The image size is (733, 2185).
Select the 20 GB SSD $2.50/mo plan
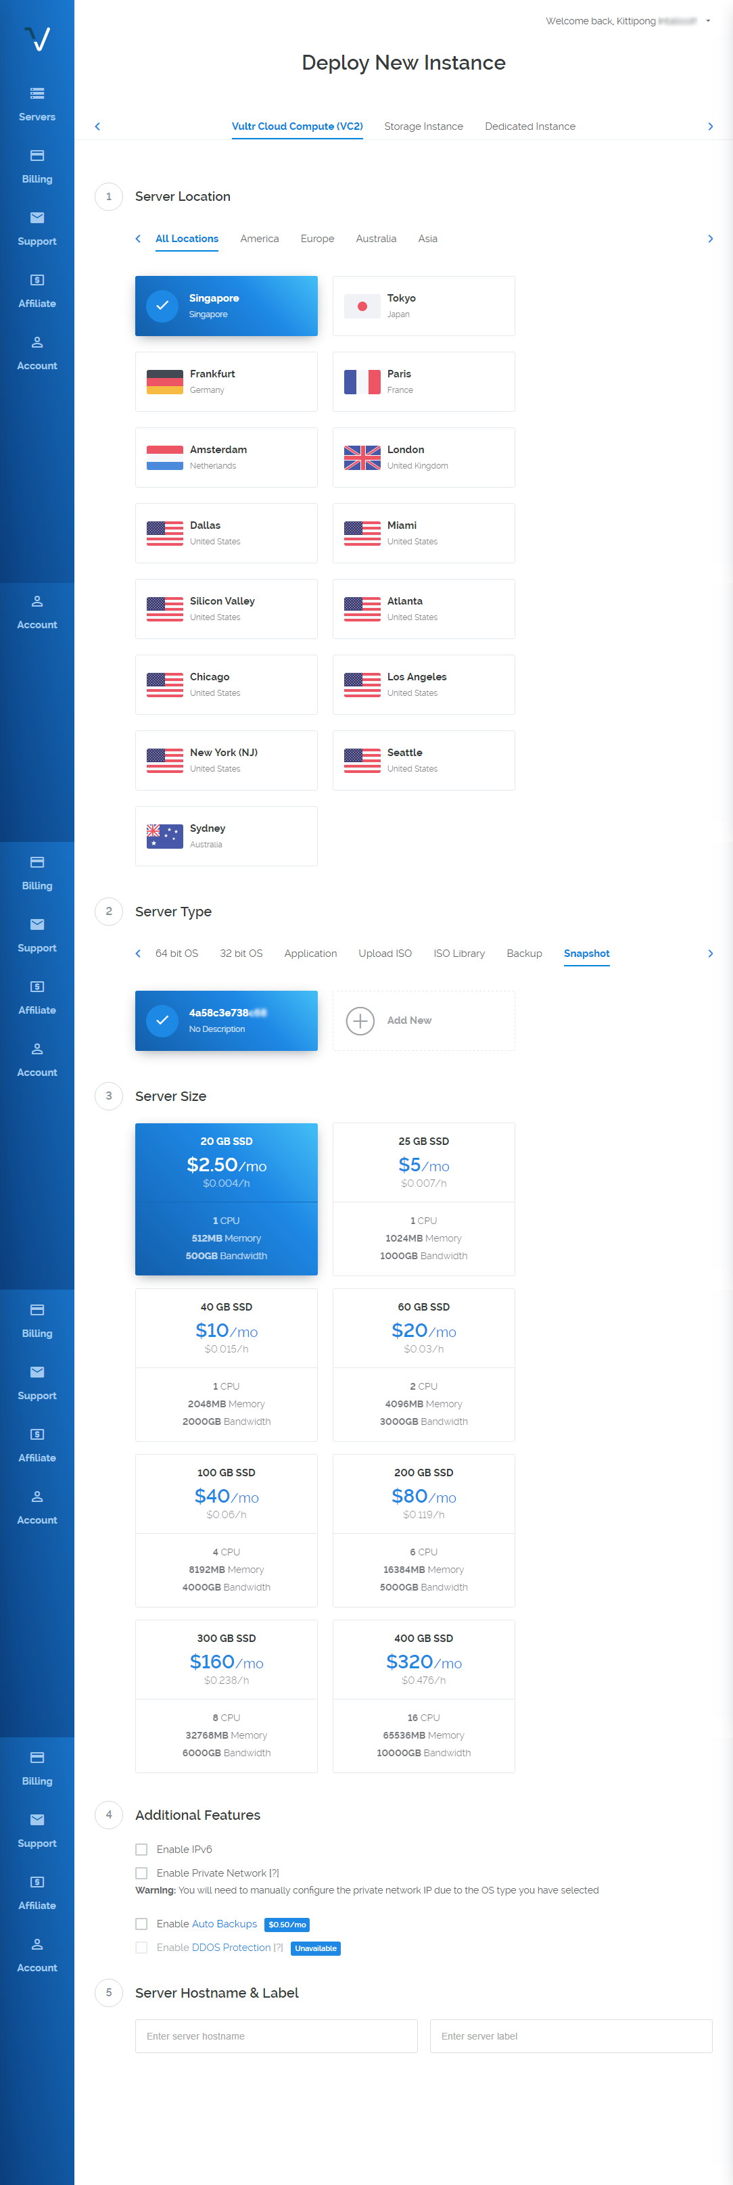[227, 1200]
